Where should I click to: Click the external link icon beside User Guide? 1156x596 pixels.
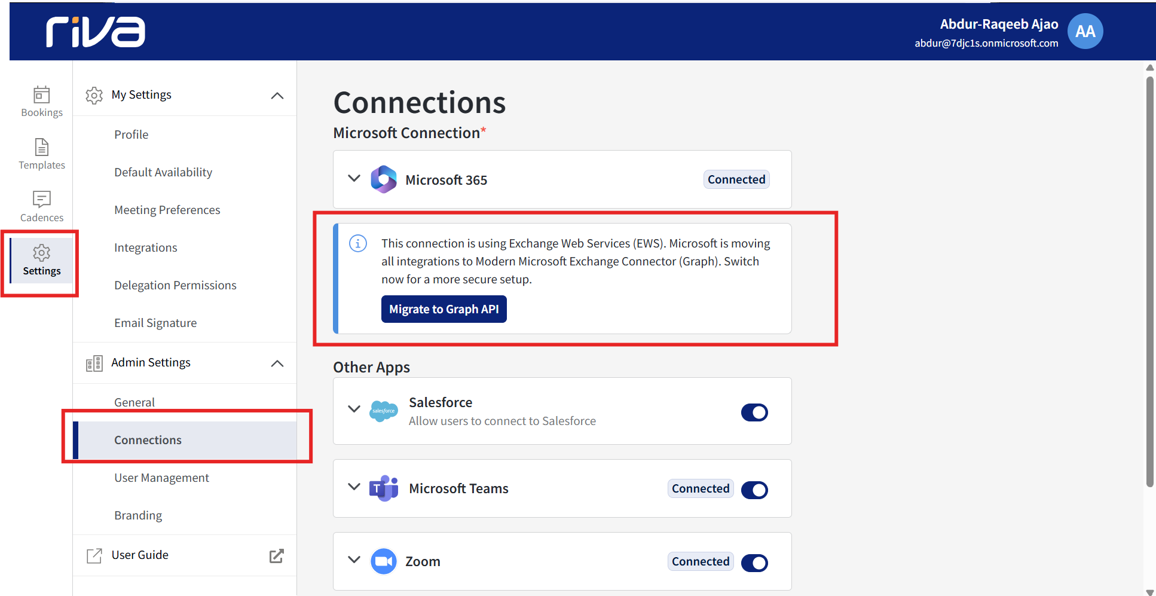(277, 555)
